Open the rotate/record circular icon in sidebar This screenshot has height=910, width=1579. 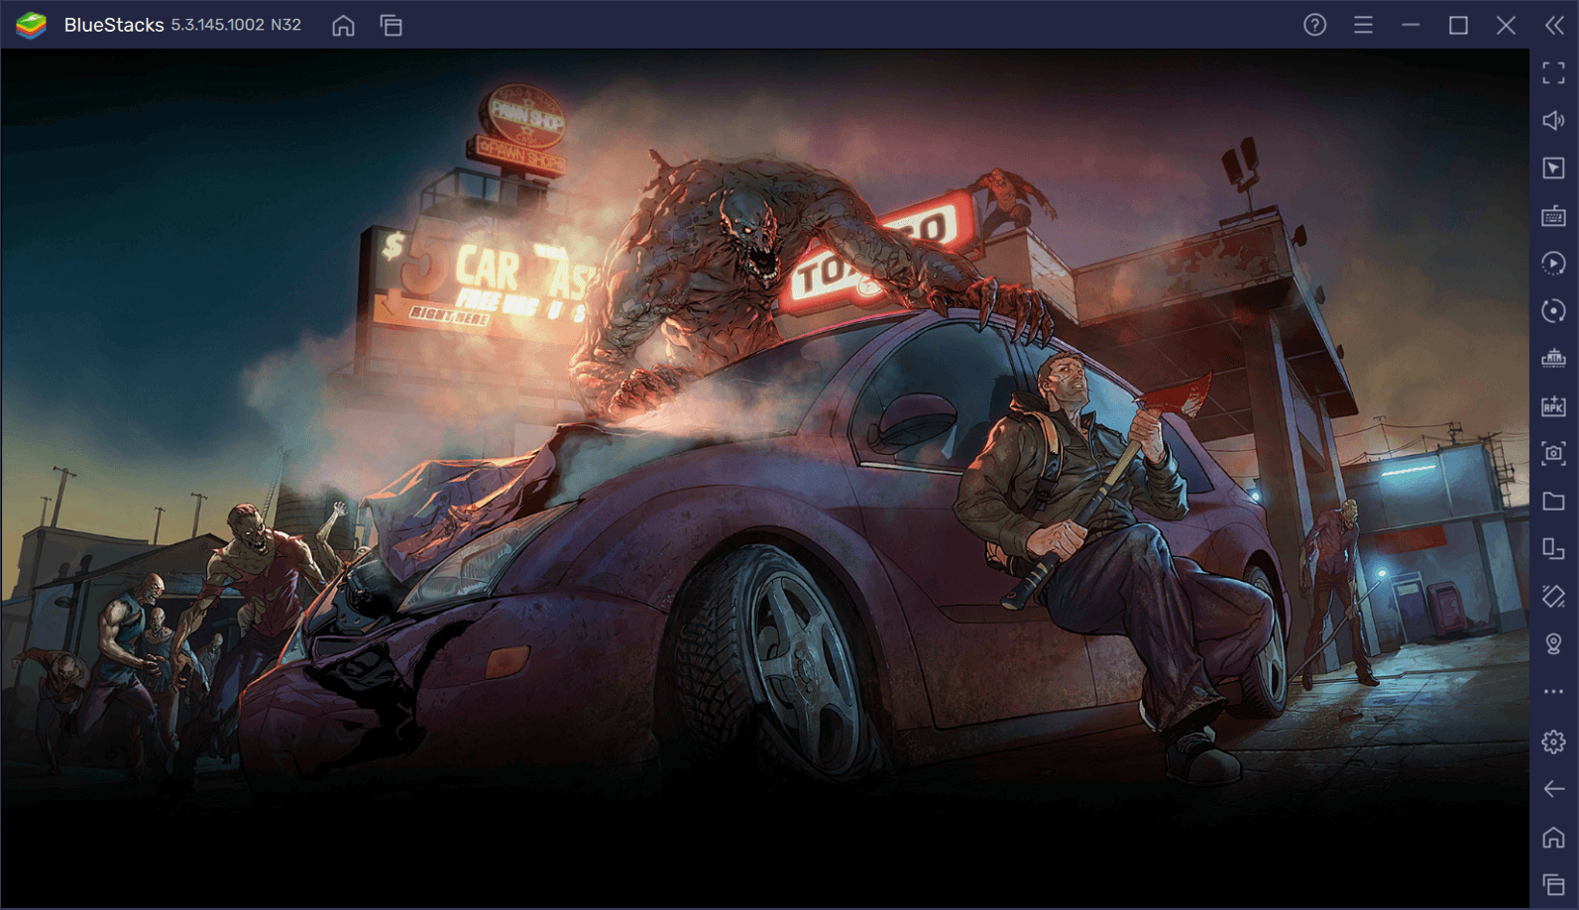(x=1553, y=310)
